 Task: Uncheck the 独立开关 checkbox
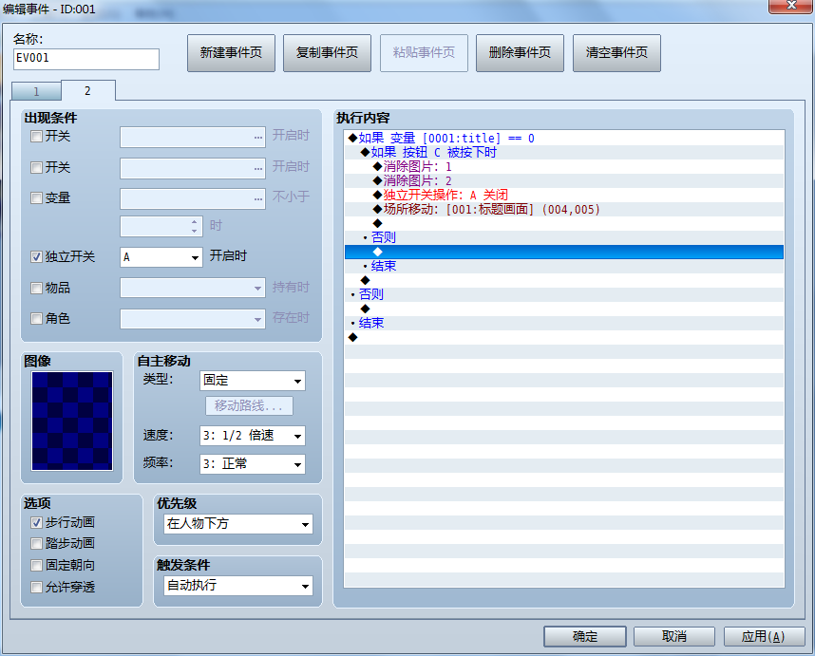pyautogui.click(x=36, y=256)
